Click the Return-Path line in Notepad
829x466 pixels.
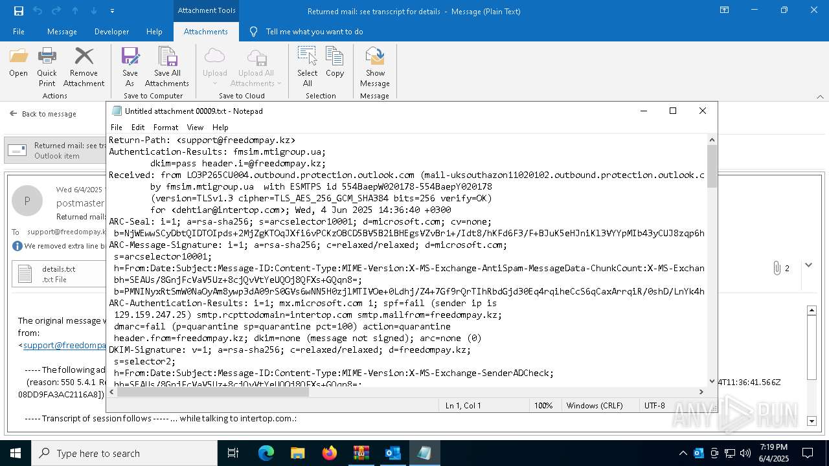click(202, 140)
